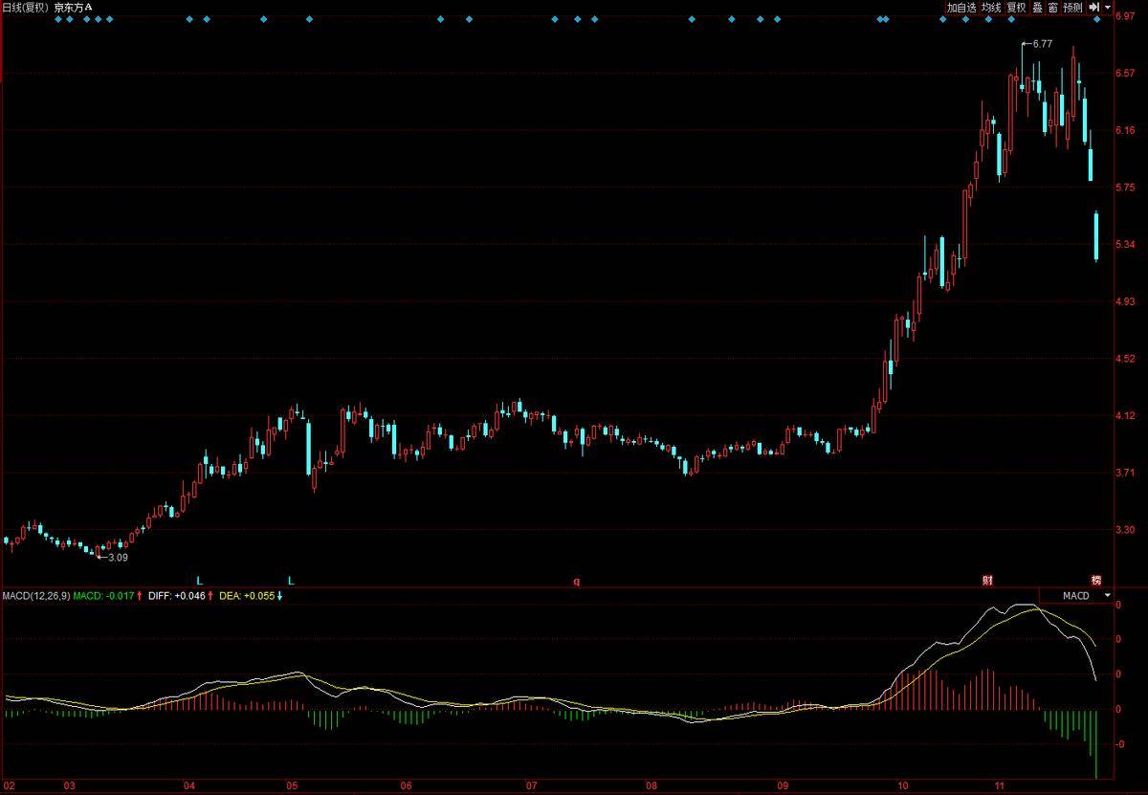Image resolution: width=1148 pixels, height=795 pixels.
Task: Click the 6.97 price axis label
Action: [1125, 16]
